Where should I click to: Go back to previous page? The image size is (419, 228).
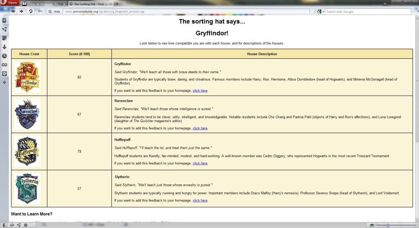tap(13, 11)
